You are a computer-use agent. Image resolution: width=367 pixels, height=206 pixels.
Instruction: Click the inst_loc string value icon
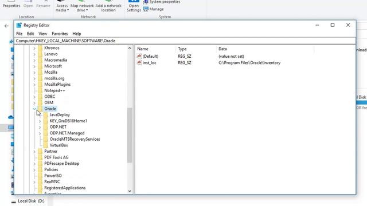point(139,62)
